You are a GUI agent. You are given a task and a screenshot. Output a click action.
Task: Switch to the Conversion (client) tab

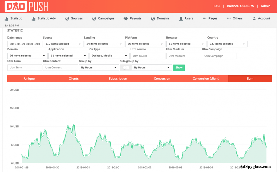(206, 79)
